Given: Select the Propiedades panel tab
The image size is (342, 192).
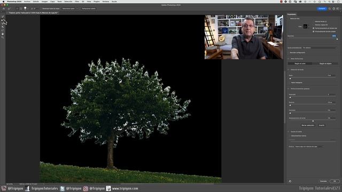Looking at the screenshot, I should point(292,14).
